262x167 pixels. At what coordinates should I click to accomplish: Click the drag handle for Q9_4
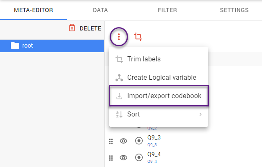(x=111, y=157)
